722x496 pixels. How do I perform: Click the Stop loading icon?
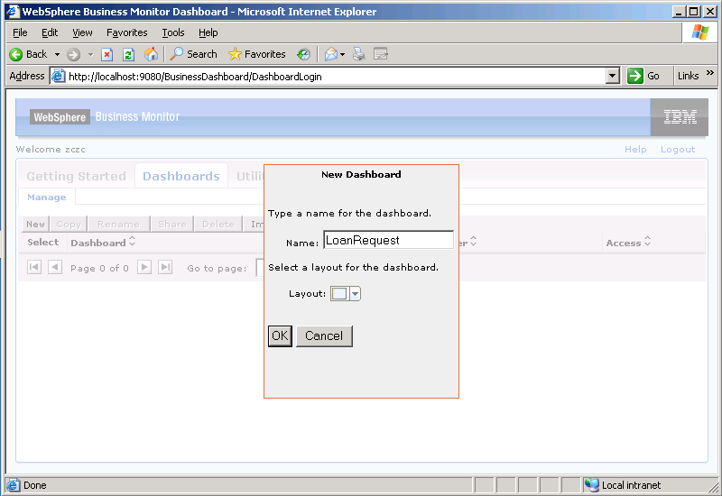[106, 54]
